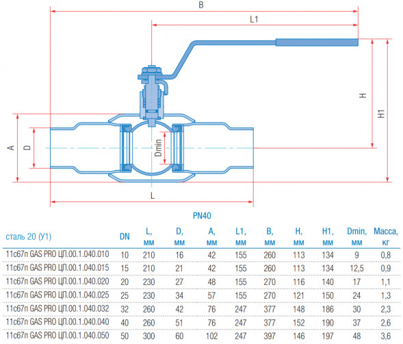Click the A value 57 in the DN 25 row
Screen dimensions: 403x344
click(212, 296)
